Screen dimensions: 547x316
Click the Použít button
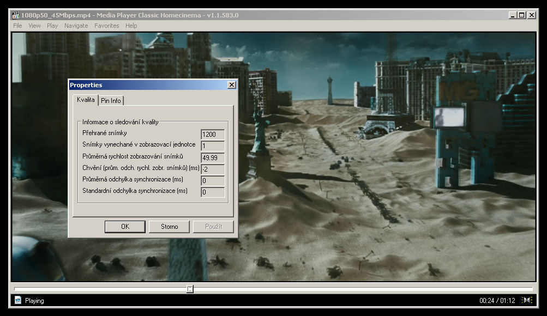[213, 227]
